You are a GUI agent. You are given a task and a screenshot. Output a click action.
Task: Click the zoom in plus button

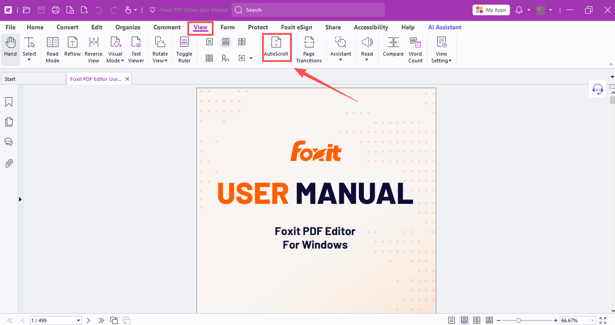pyautogui.click(x=556, y=320)
